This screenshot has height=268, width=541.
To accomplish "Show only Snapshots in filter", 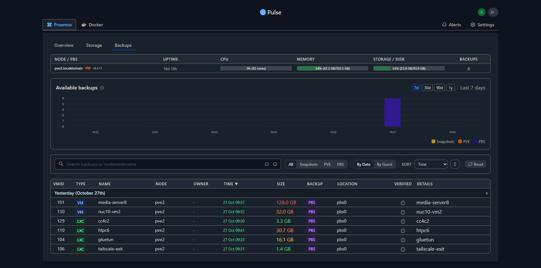I will pos(308,164).
